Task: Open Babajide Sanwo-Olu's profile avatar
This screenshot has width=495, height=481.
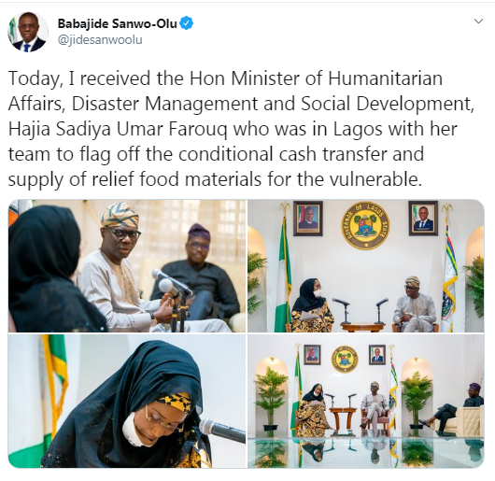Action: (27, 32)
